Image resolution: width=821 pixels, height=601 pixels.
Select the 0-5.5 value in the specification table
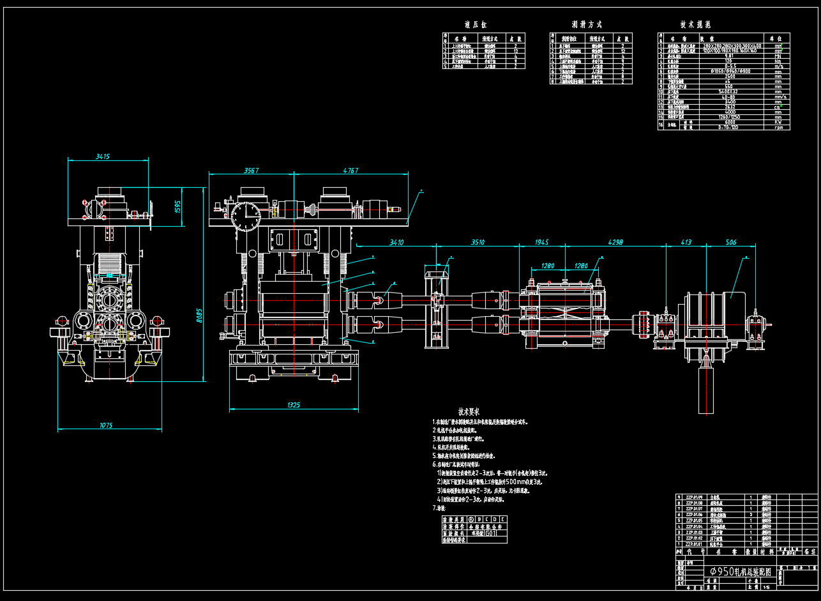pos(731,66)
